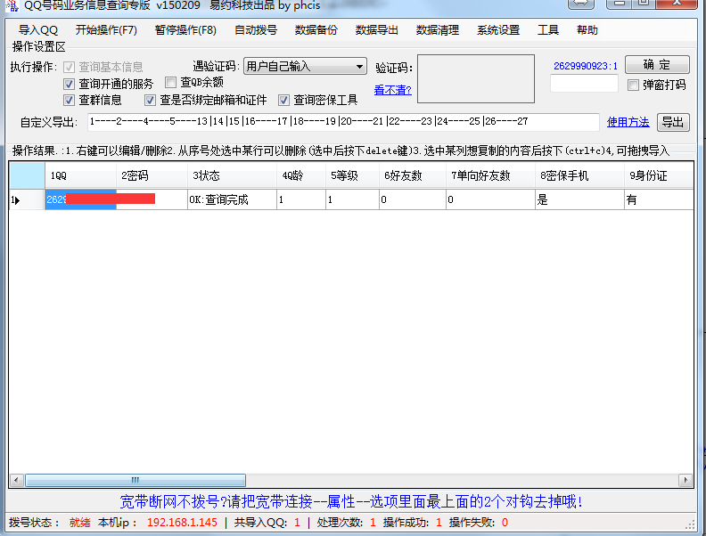Open the 系统设置 menu
Image resolution: width=706 pixels, height=536 pixels.
pos(498,30)
